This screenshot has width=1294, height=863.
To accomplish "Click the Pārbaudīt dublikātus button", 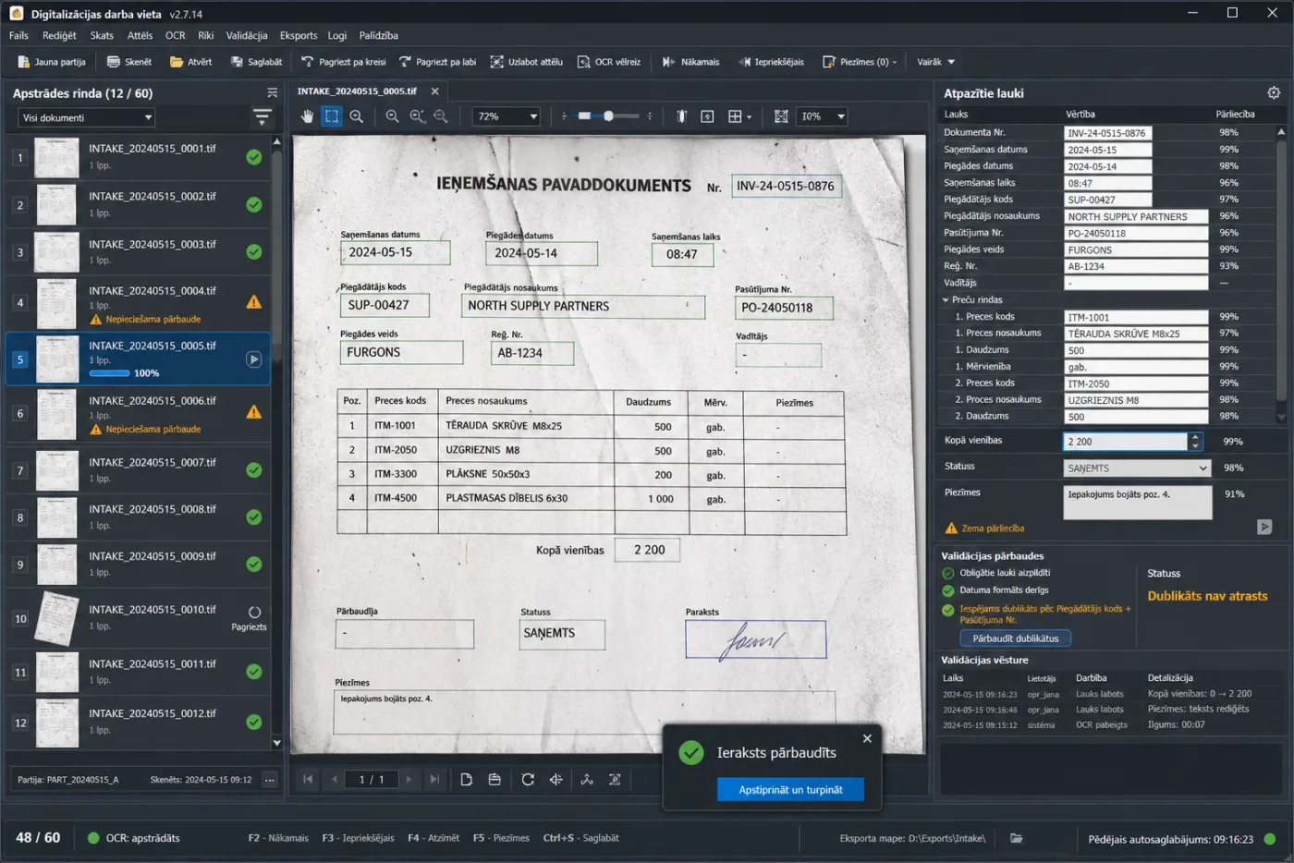I will tap(1015, 638).
